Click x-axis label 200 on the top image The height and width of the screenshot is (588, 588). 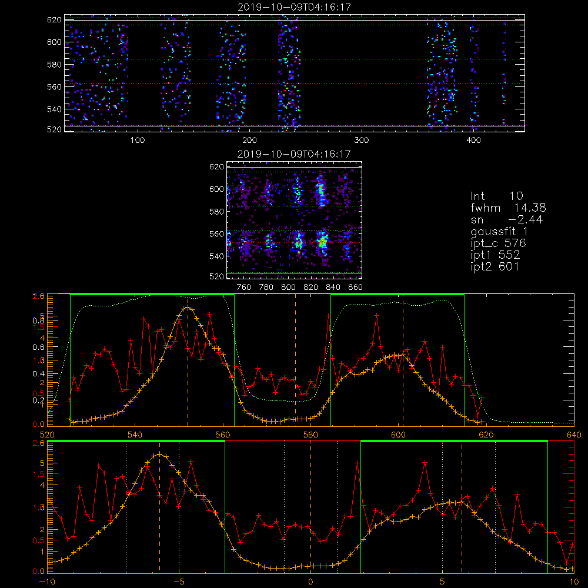coord(249,141)
